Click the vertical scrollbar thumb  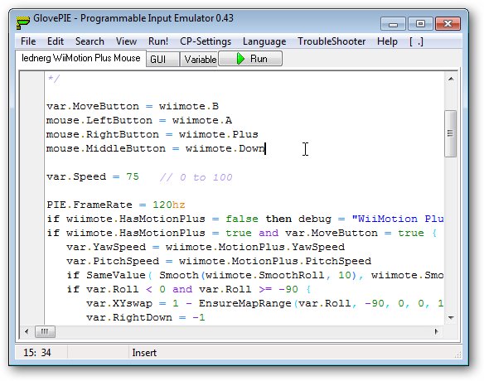[451, 133]
